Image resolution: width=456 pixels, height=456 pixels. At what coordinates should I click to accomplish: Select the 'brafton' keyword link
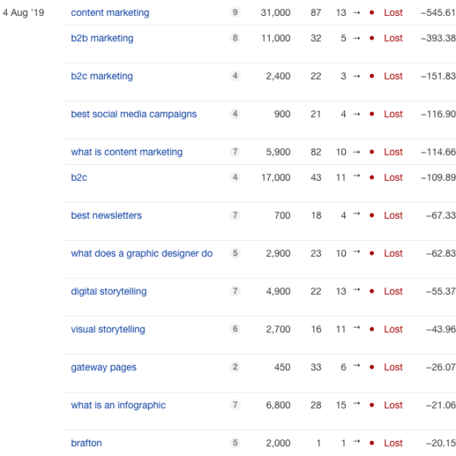tap(86, 443)
